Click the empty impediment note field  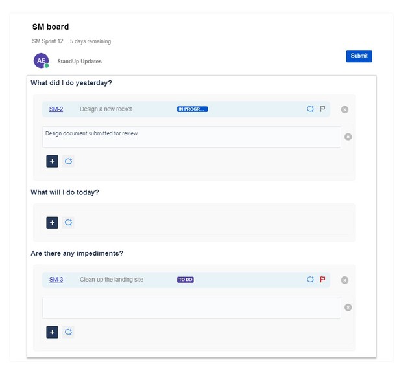point(191,308)
